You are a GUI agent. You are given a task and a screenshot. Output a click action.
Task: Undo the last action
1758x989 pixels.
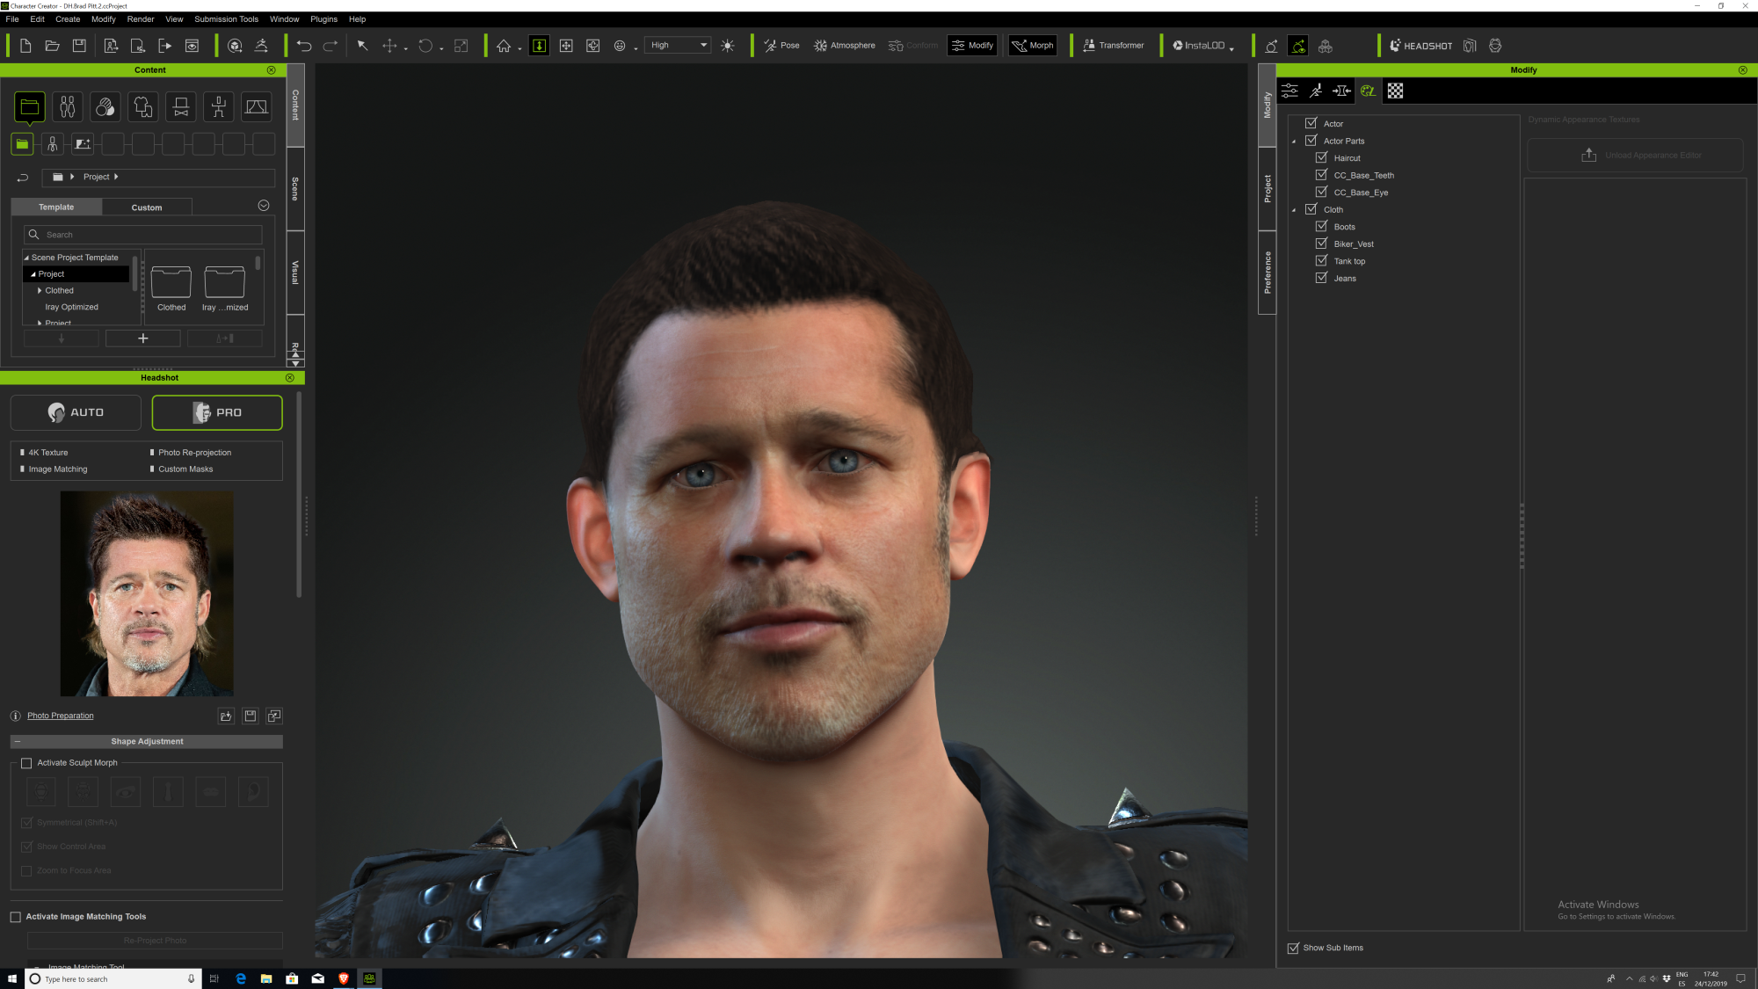(x=304, y=46)
